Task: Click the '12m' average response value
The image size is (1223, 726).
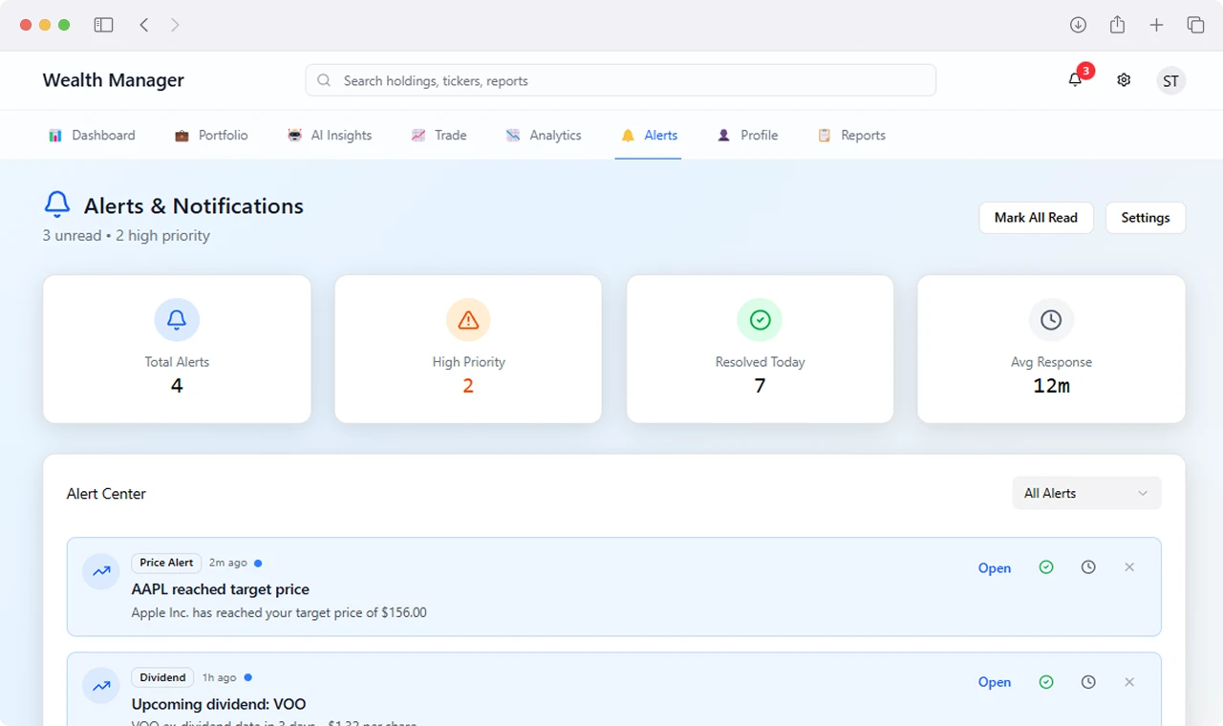Action: pos(1051,386)
